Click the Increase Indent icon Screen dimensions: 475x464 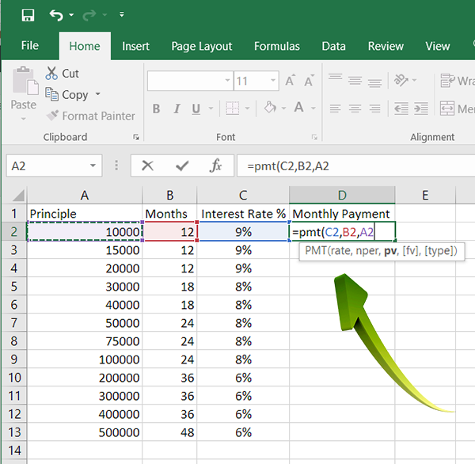coord(421,108)
